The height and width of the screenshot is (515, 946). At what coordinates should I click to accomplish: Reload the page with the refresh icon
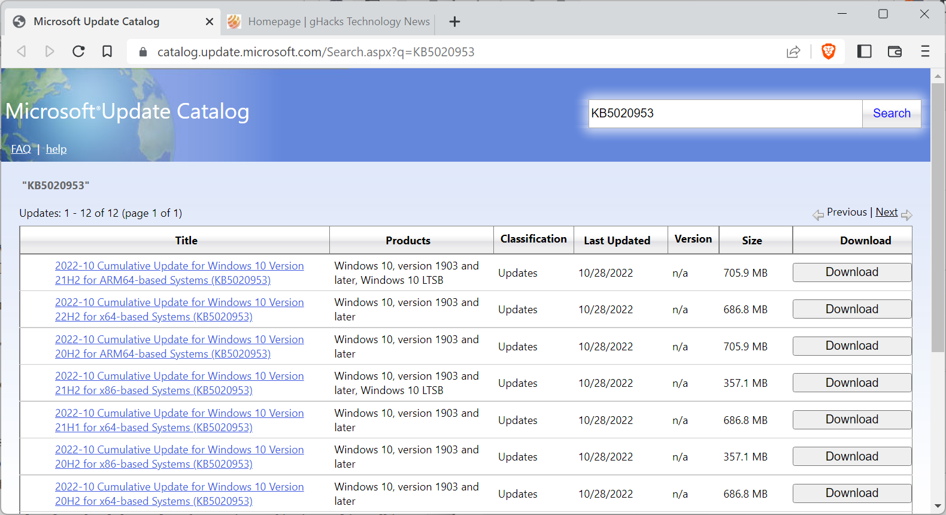tap(78, 51)
